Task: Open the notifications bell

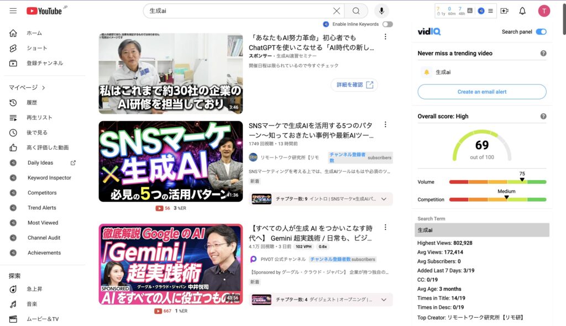Action: tap(522, 11)
